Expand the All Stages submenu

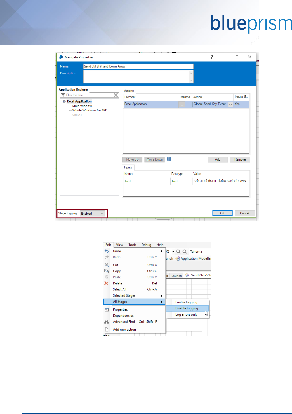[162, 302]
